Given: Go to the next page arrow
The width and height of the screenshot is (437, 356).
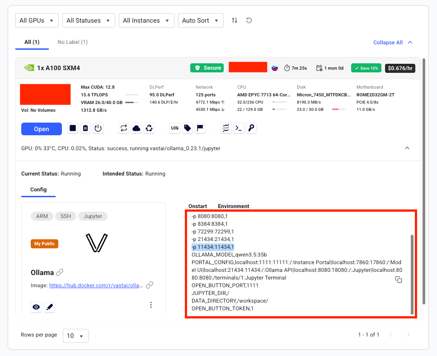Looking at the screenshot, I should (x=408, y=335).
